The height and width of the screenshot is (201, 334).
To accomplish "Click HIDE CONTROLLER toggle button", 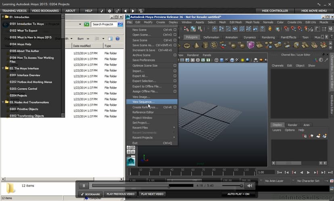I will 275,11.
